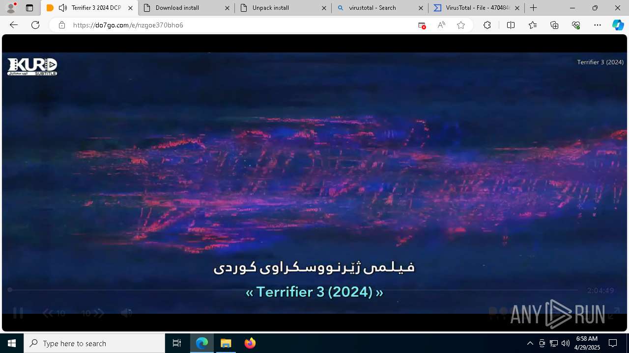
Task: Skip the video forward 10 seconds
Action: tap(93, 313)
